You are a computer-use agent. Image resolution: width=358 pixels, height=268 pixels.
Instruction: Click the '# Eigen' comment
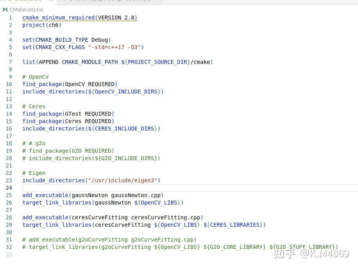point(34,173)
